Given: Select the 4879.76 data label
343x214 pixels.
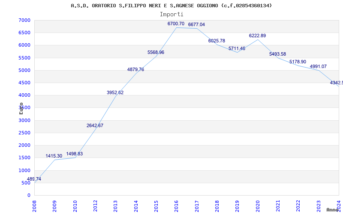Looking at the screenshot, I should tap(135, 69).
